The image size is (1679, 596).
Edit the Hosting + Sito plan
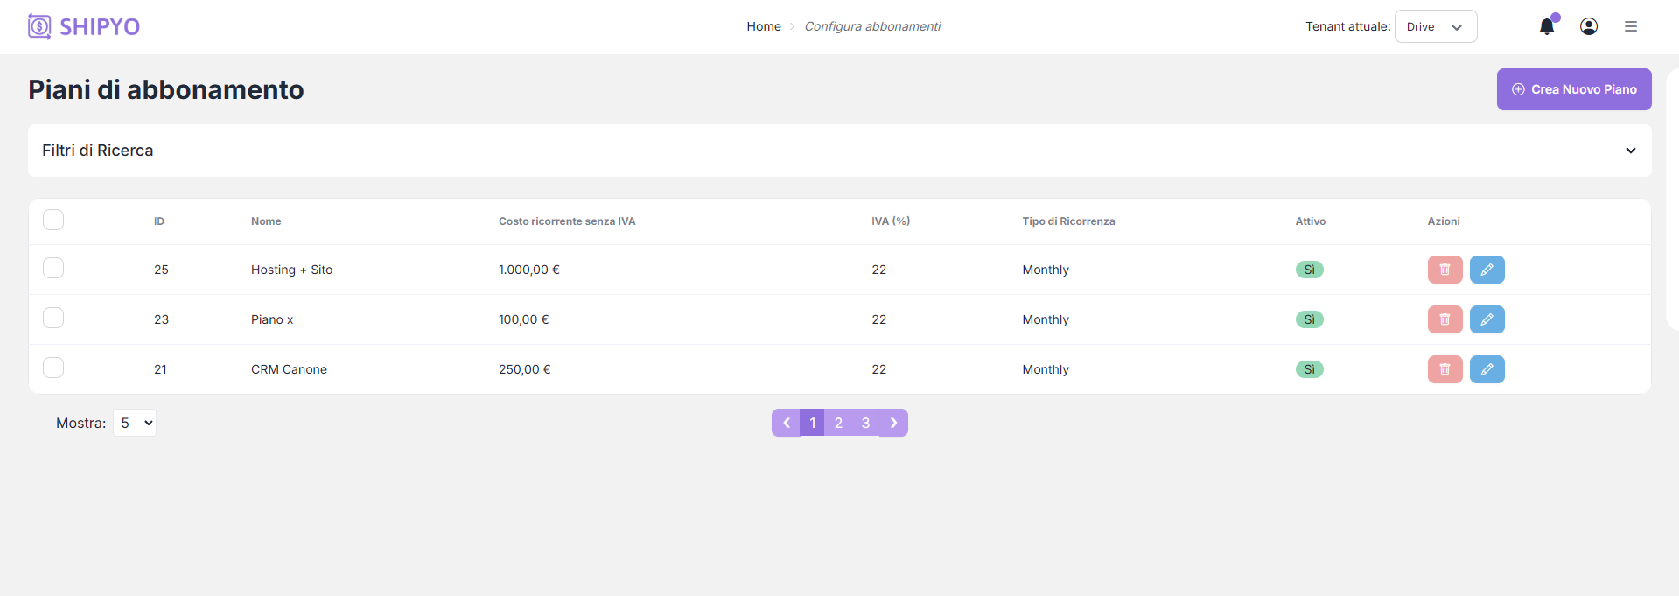click(1487, 270)
